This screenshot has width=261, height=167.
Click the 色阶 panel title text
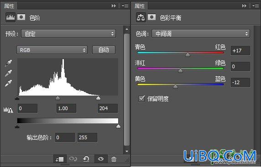click(35, 18)
